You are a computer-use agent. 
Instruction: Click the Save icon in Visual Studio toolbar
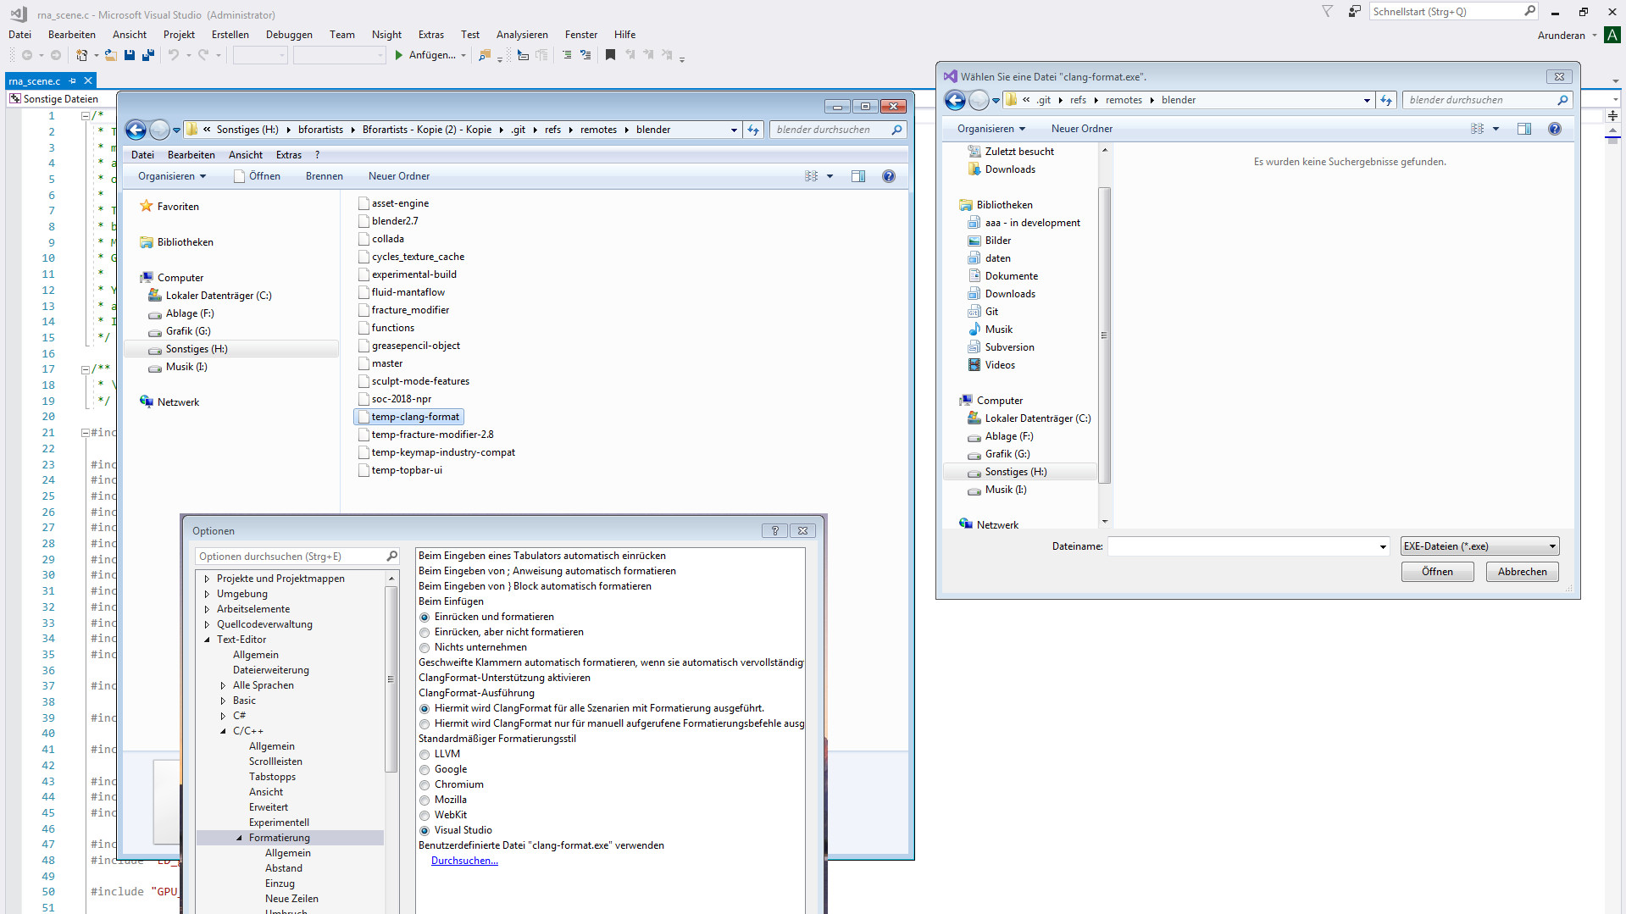(x=130, y=55)
